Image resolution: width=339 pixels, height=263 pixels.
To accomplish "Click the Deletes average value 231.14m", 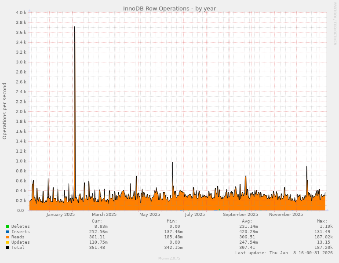I will point(248,226).
